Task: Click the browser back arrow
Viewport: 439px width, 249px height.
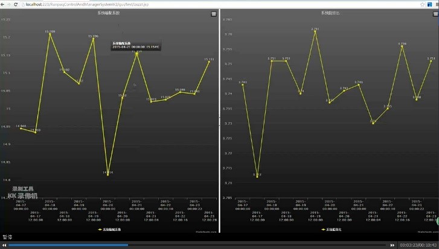Action: (4, 4)
